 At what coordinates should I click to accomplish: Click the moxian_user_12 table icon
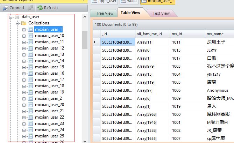[x=30, y=48]
